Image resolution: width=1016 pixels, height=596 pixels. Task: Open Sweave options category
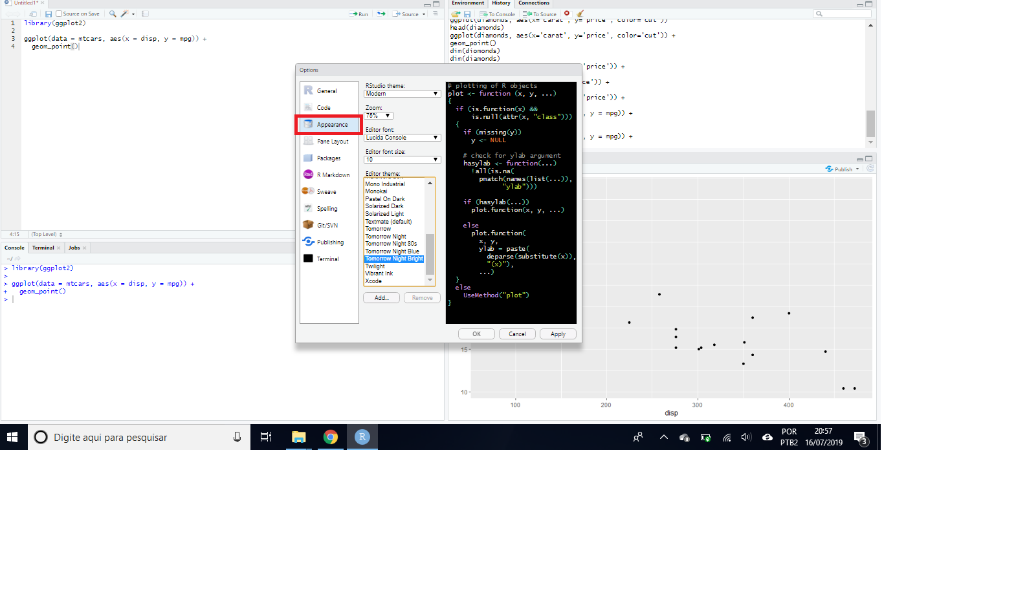click(329, 192)
